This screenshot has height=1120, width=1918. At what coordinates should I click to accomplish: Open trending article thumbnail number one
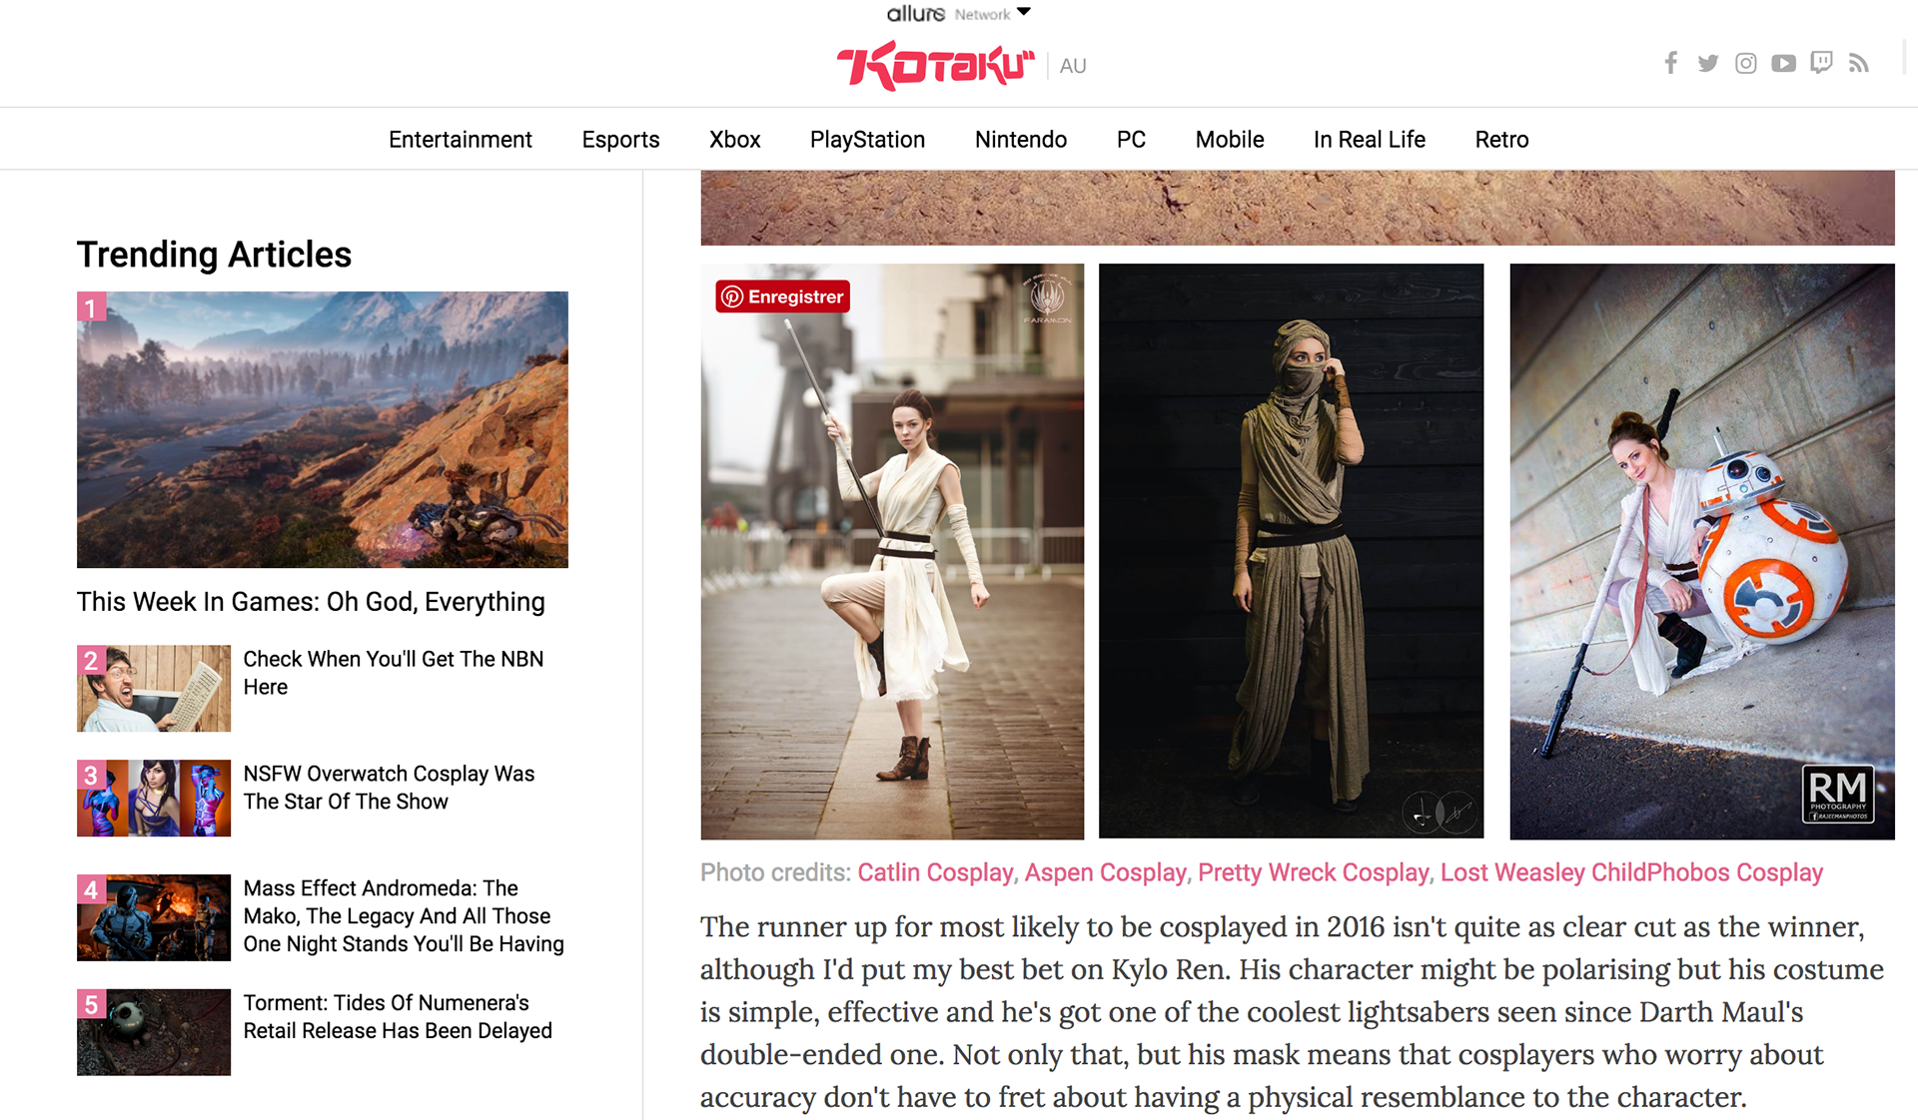tap(322, 429)
